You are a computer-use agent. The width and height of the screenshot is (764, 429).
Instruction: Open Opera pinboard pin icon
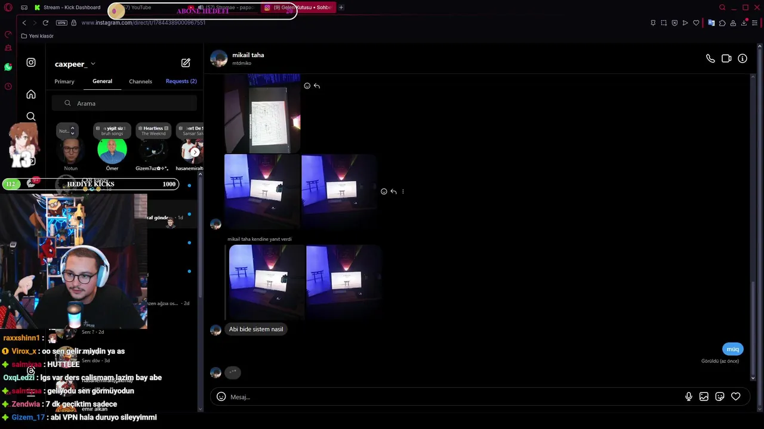point(653,23)
